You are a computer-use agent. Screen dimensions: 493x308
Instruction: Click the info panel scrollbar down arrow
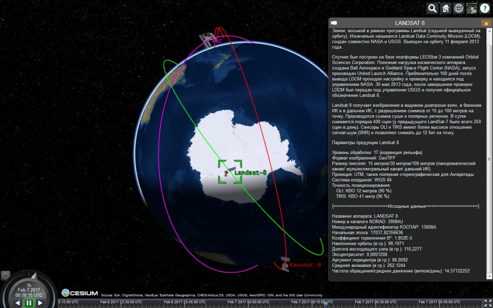point(489,277)
